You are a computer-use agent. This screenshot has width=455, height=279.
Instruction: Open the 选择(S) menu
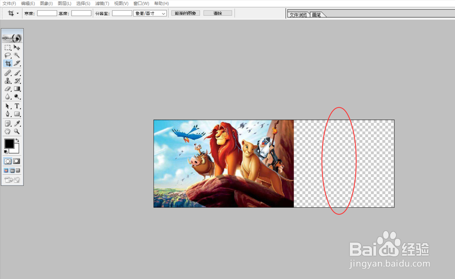[83, 3]
